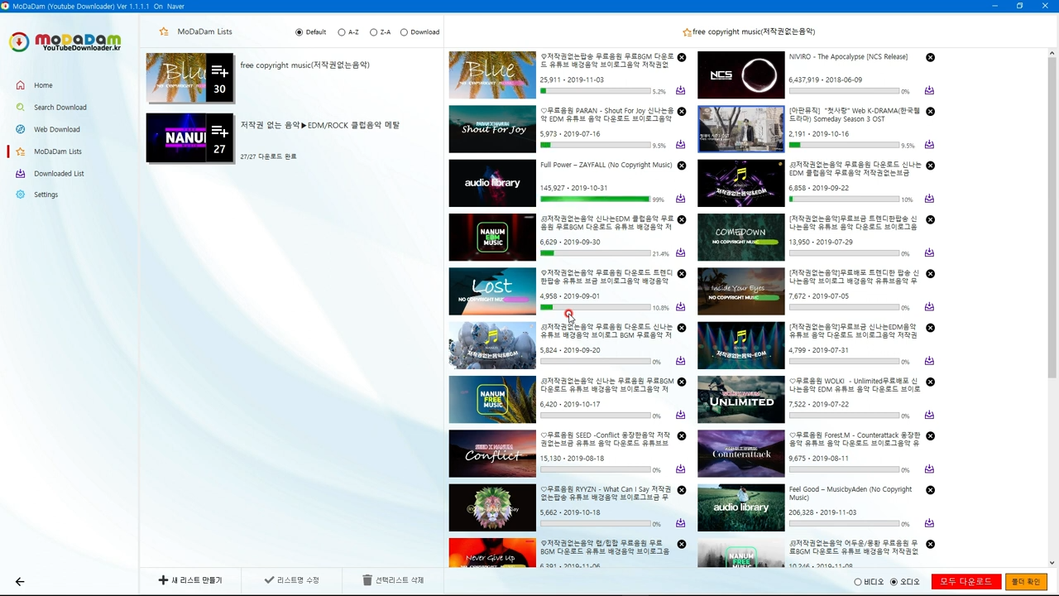This screenshot has width=1059, height=596.
Task: Download the 4,958 views Lost track
Action: (x=680, y=307)
